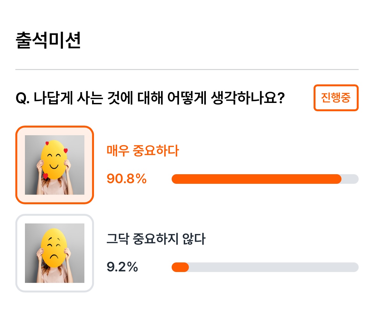
Task: Click the red heart beside the smiling emoji's right eye
Action: [x=66, y=151]
